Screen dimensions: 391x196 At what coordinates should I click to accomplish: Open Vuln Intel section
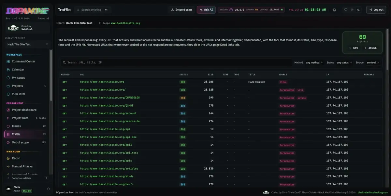(x=26, y=94)
